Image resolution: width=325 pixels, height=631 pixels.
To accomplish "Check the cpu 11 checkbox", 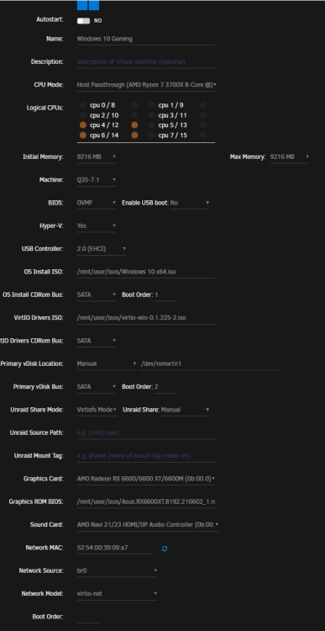I will pyautogui.click(x=203, y=115).
